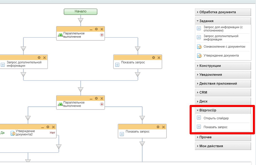Open gear settings on lower Параллельное выполнение block

(96, 98)
